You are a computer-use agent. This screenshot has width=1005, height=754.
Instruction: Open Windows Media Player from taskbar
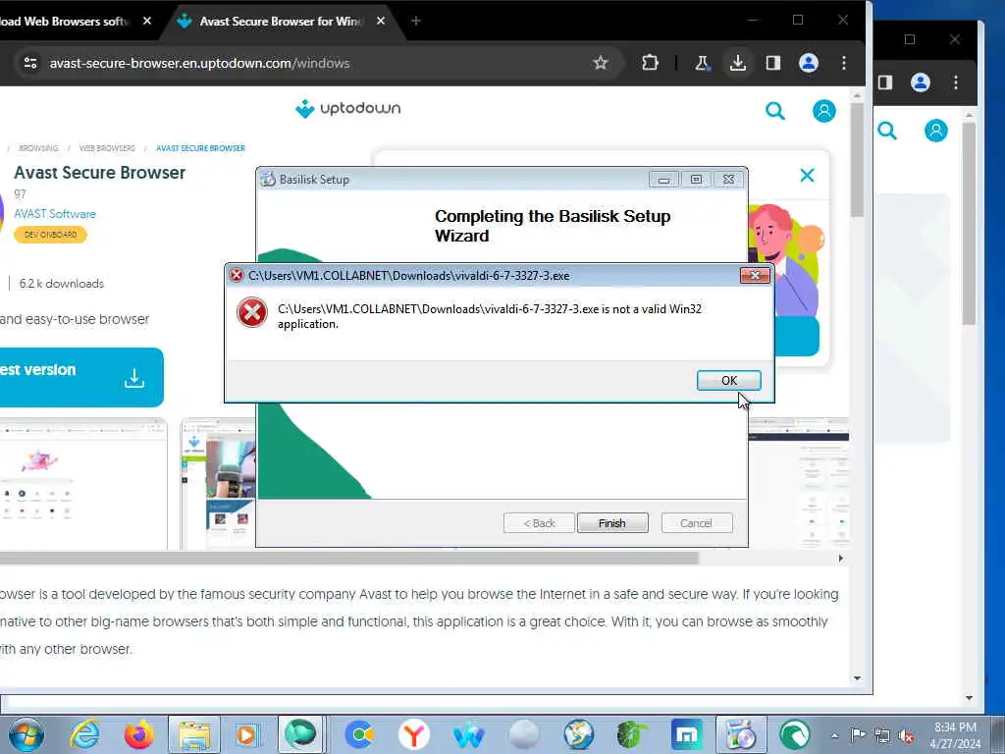click(246, 734)
